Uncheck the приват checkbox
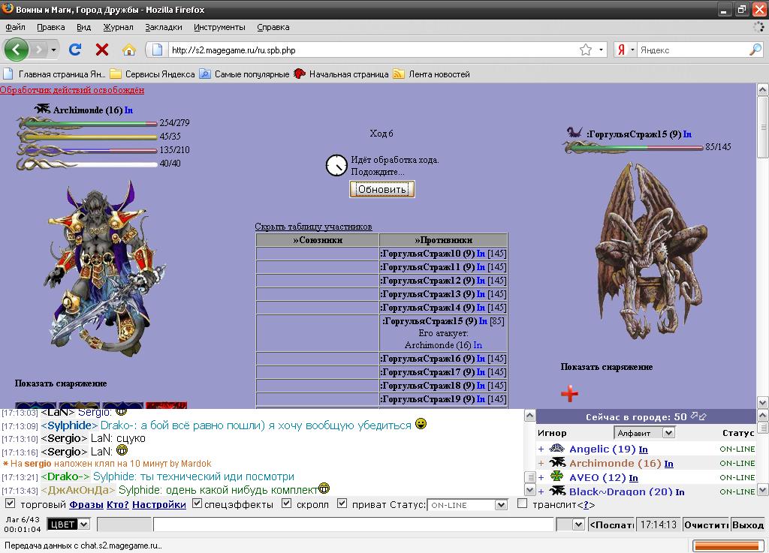The height and width of the screenshot is (553, 769). click(342, 503)
